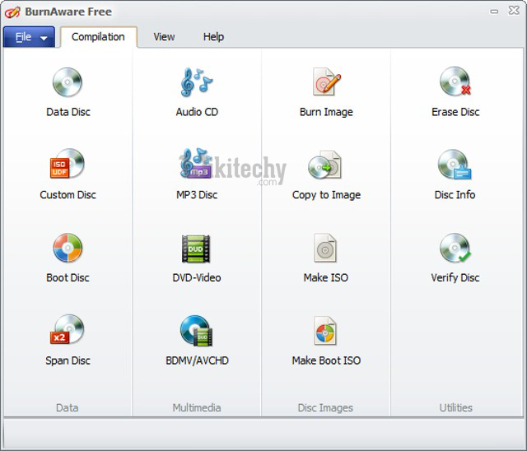Launch the Make Boot ISO icon
Image resolution: width=527 pixels, height=451 pixels.
(325, 331)
